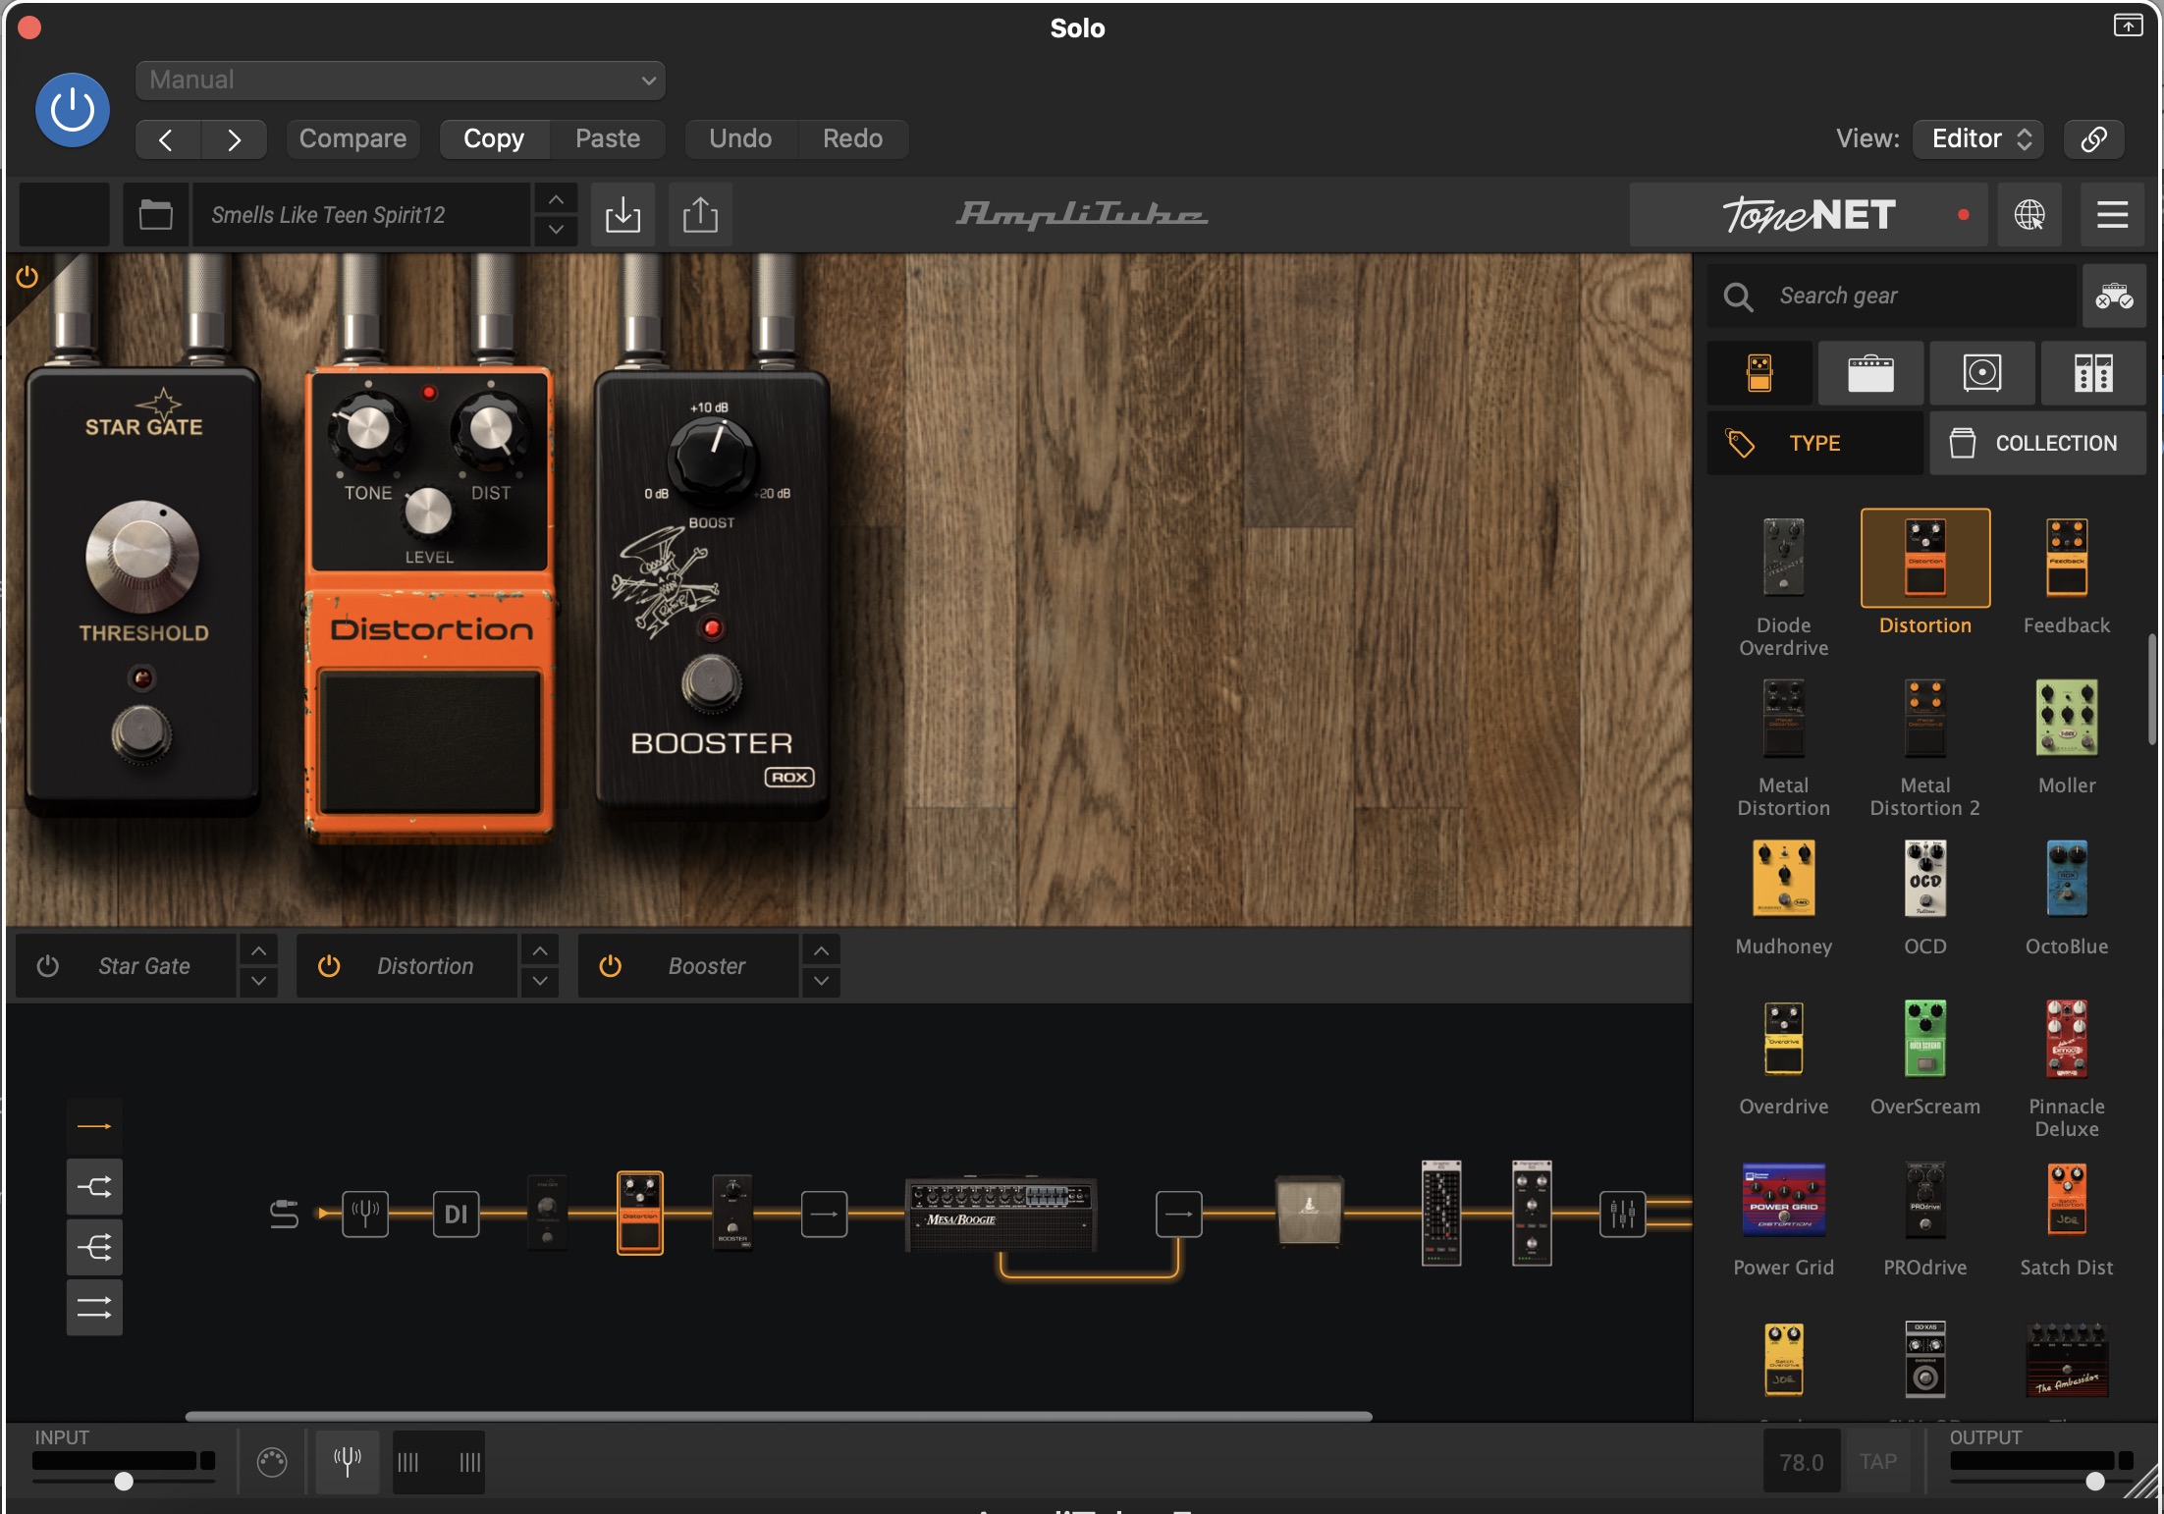Click the export preset share icon
Image resolution: width=2164 pixels, height=1514 pixels.
tap(700, 214)
